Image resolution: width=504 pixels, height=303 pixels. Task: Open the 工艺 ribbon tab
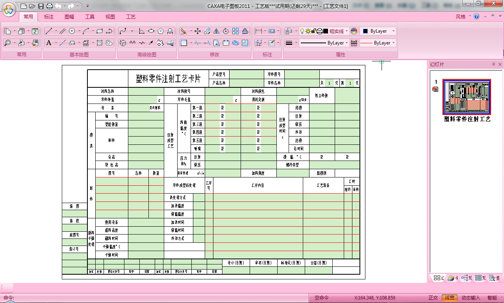point(131,17)
